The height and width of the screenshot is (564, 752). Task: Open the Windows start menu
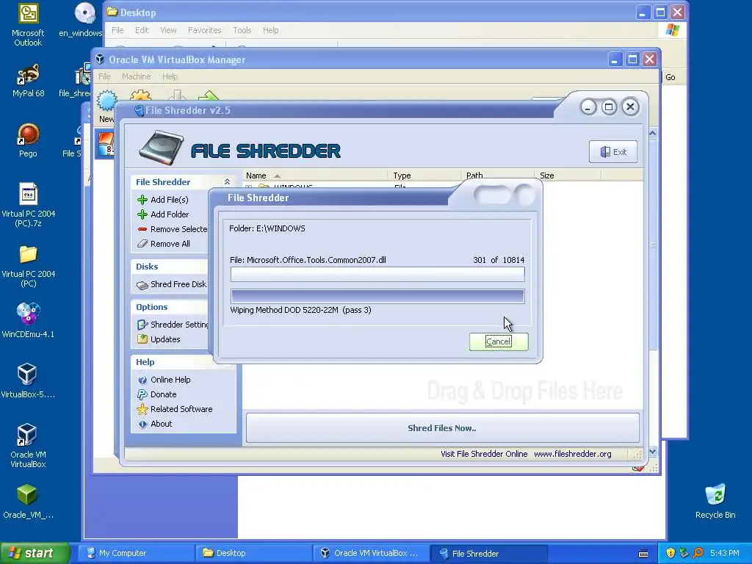tap(35, 553)
